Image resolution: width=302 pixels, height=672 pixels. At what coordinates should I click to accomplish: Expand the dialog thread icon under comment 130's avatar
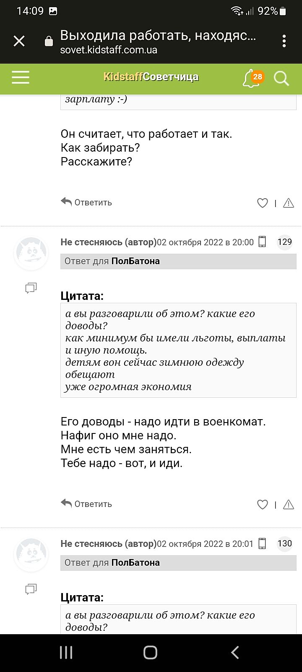pos(31,589)
